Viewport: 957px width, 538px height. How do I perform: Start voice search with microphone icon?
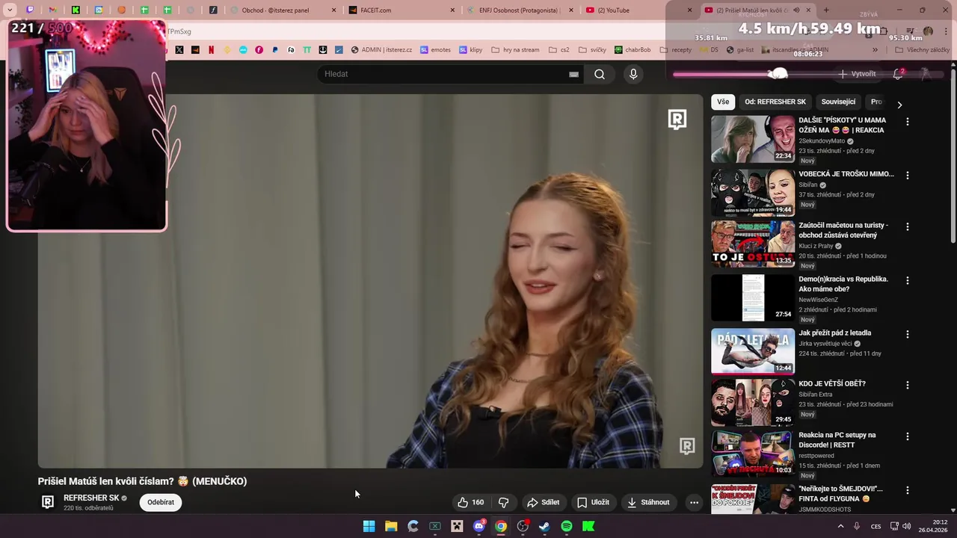coord(633,74)
